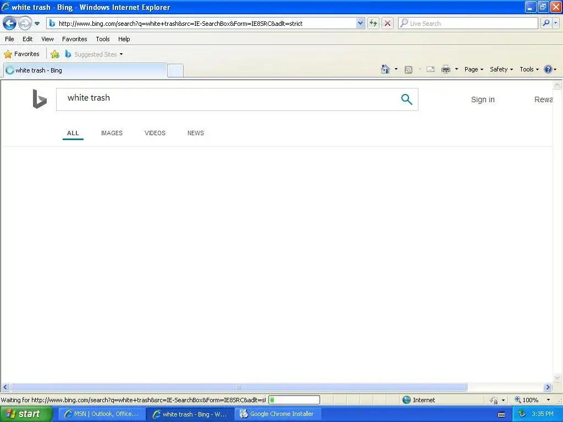The width and height of the screenshot is (563, 422).
Task: Open a new blank tab
Action: coord(175,70)
